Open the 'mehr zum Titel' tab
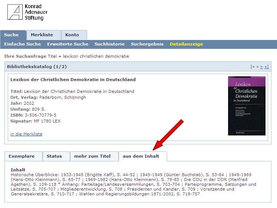 pyautogui.click(x=92, y=156)
